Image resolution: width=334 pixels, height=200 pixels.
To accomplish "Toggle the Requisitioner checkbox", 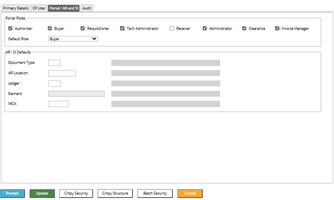I will 83,28.
